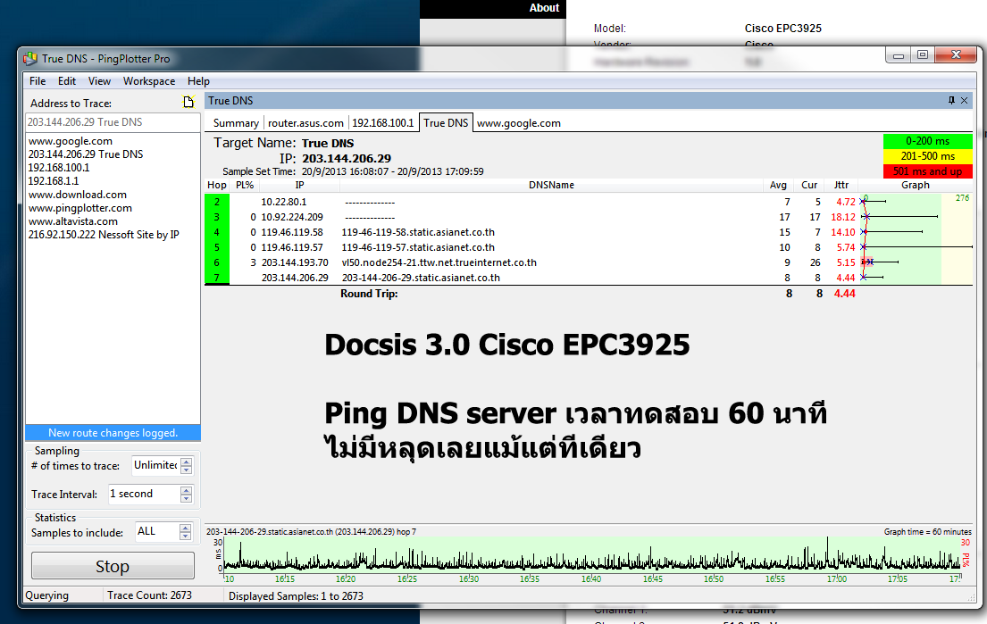Viewport: 987px width, 624px height.
Task: Select the True DNS tab
Action: tap(446, 122)
